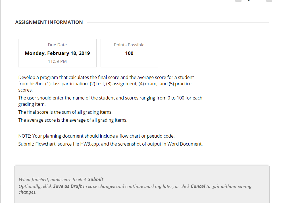The height and width of the screenshot is (203, 281).
Task: Click the bold Cancel text in the footer note
Action: (x=198, y=186)
